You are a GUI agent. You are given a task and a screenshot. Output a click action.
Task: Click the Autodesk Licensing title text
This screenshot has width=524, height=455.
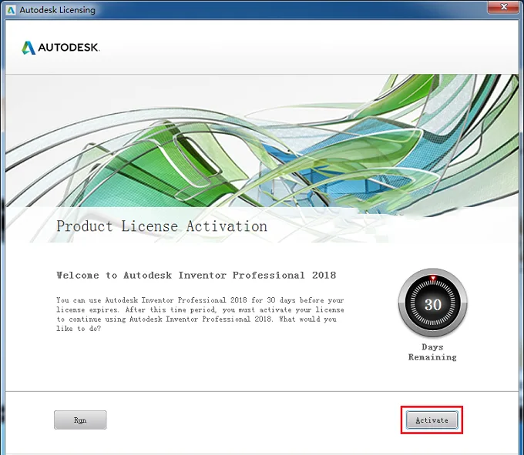pyautogui.click(x=58, y=10)
